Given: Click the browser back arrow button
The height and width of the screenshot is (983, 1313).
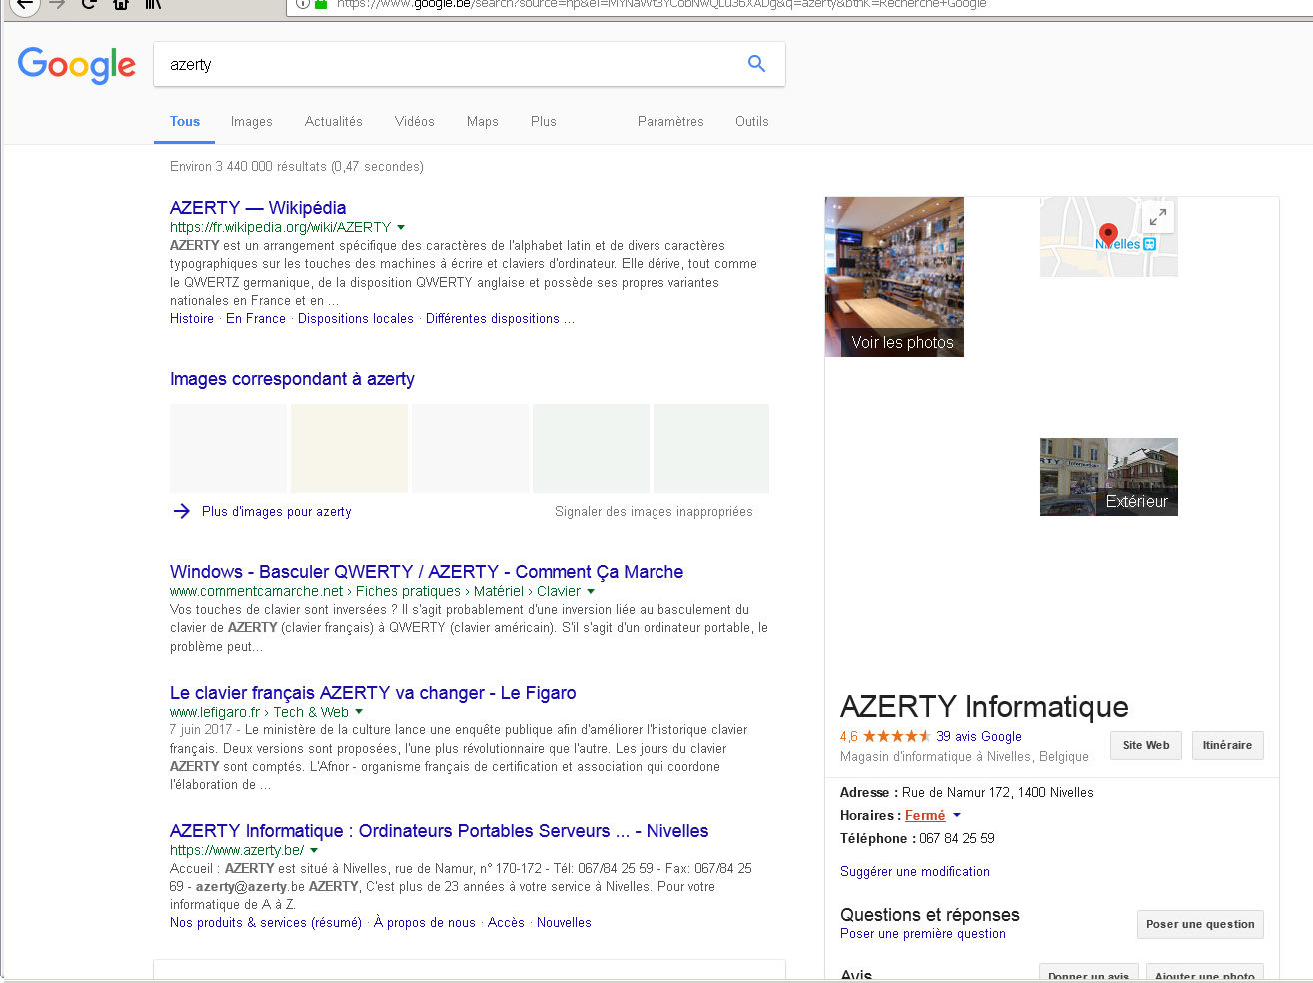Looking at the screenshot, I should (x=24, y=4).
